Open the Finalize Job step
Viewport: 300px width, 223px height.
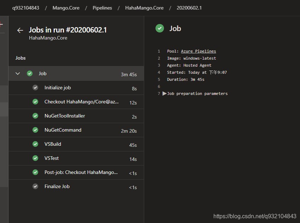76,187
